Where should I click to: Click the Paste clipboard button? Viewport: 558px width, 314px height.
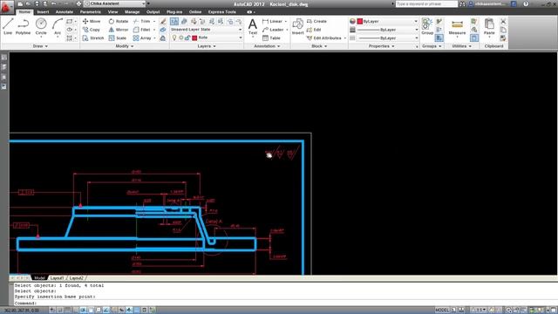(489, 27)
